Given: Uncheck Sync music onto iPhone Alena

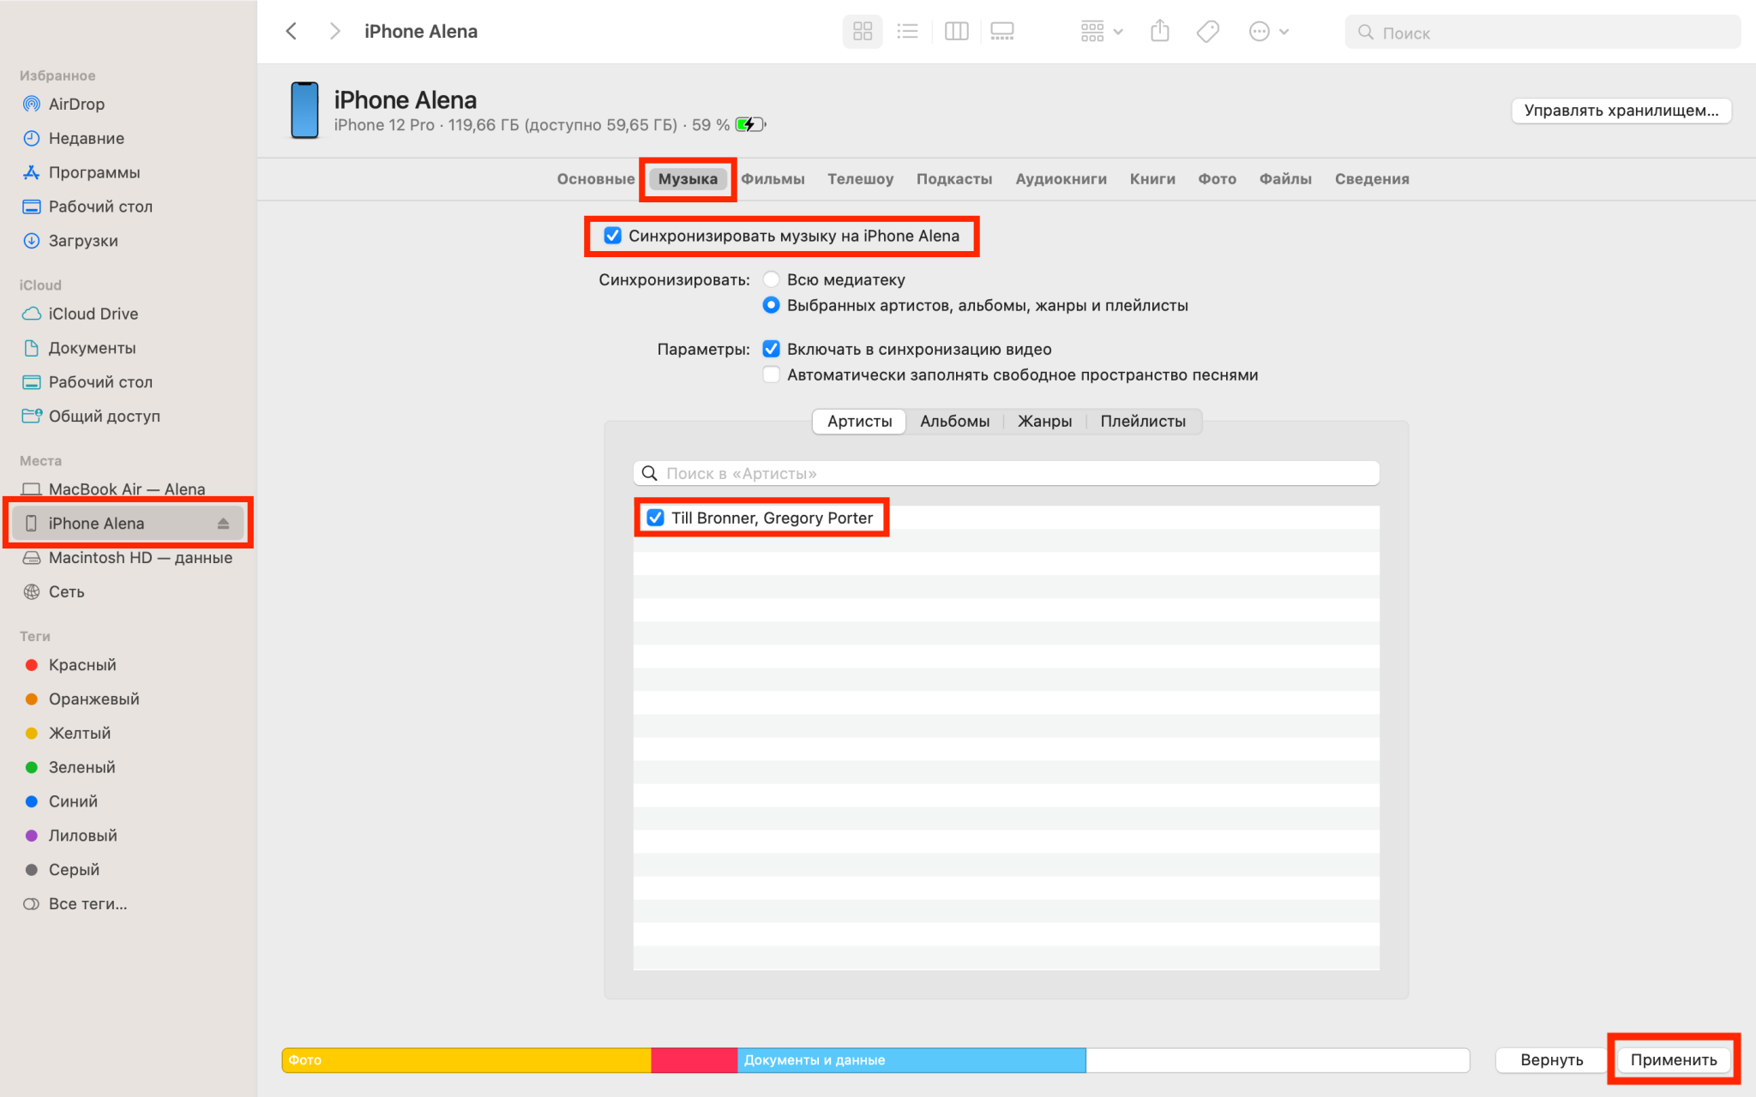Looking at the screenshot, I should coord(612,236).
